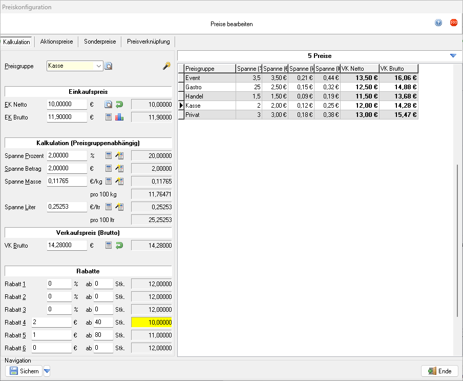Click the search icon next to Preisgruppe dropdown
Image resolution: width=463 pixels, height=381 pixels.
click(109, 66)
